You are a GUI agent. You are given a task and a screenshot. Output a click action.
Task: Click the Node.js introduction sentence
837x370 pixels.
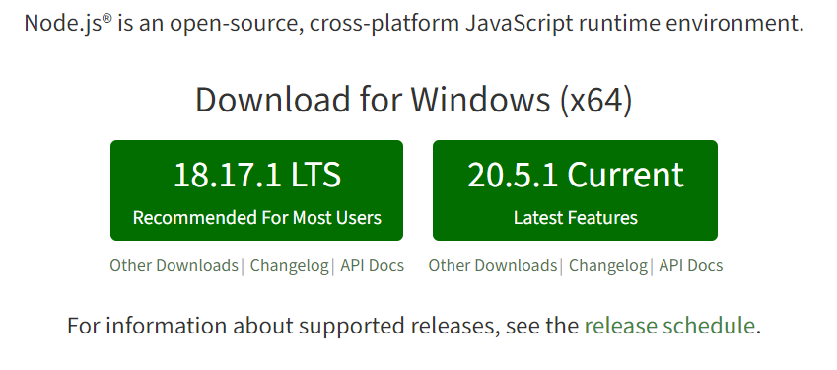click(414, 24)
